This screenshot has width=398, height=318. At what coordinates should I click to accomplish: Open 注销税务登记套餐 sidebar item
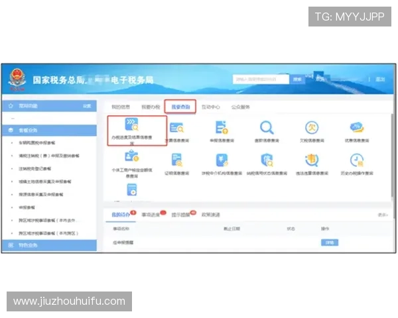[x=34, y=169]
